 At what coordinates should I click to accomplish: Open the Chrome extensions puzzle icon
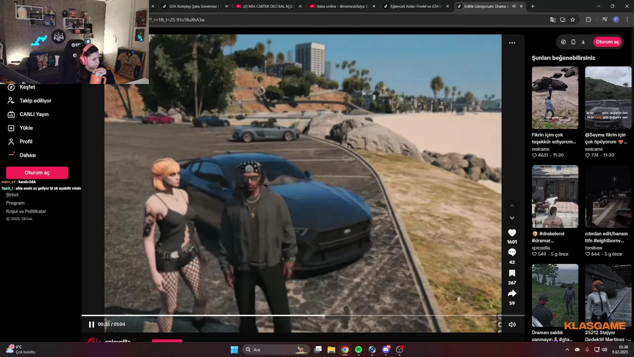point(588,20)
